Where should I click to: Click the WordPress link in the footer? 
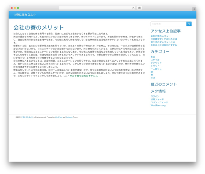(59, 117)
